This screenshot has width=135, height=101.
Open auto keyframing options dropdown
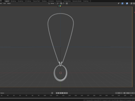[54, 93]
